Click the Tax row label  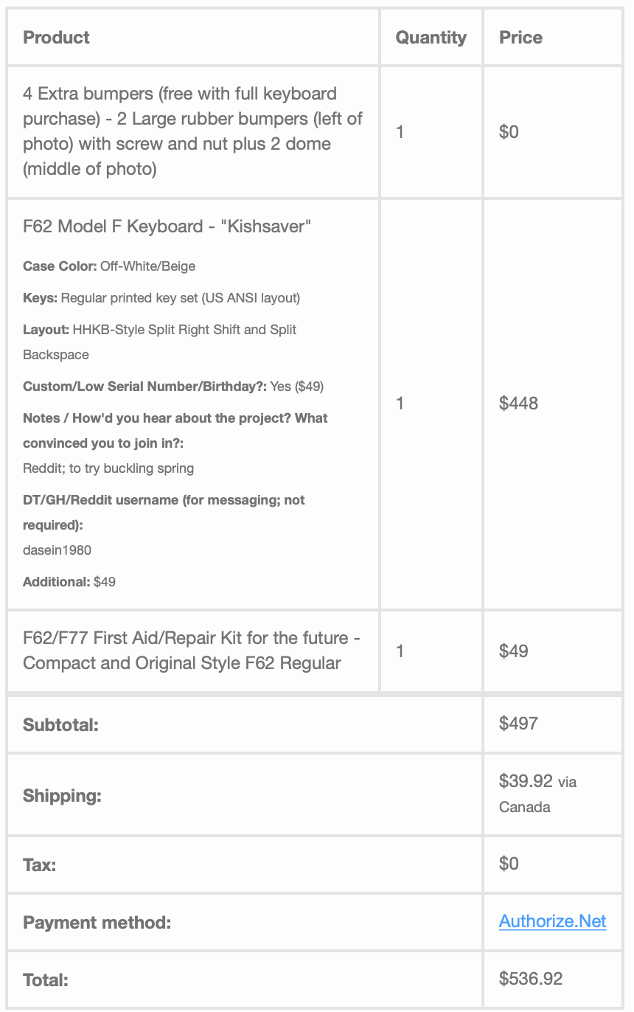point(40,864)
